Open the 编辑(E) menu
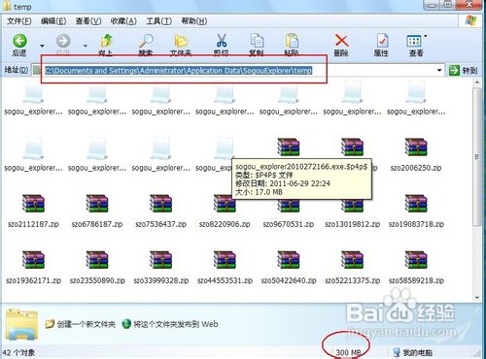The image size is (486, 359). click(x=53, y=21)
